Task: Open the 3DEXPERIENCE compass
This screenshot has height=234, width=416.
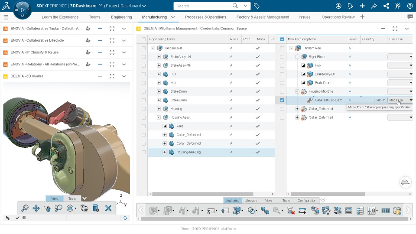Action: click(x=23, y=10)
